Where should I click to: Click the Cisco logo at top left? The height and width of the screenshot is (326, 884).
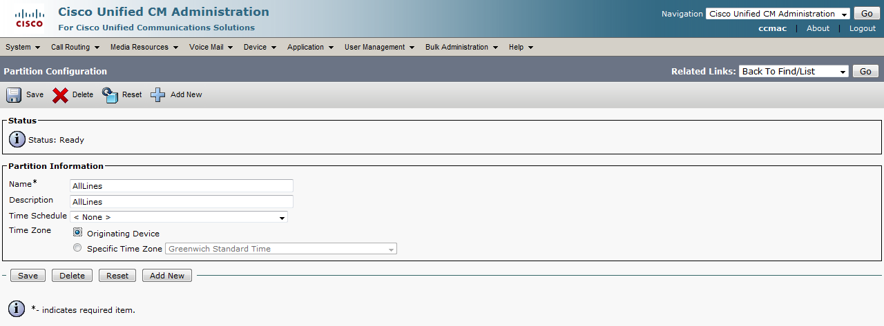(30, 19)
